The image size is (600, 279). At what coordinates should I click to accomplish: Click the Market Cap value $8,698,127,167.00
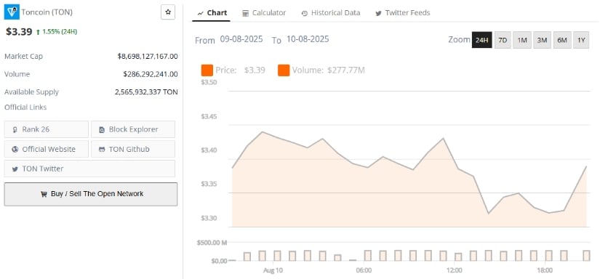coord(148,56)
